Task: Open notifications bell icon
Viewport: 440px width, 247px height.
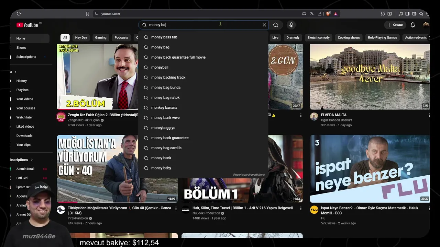Action: (x=413, y=25)
